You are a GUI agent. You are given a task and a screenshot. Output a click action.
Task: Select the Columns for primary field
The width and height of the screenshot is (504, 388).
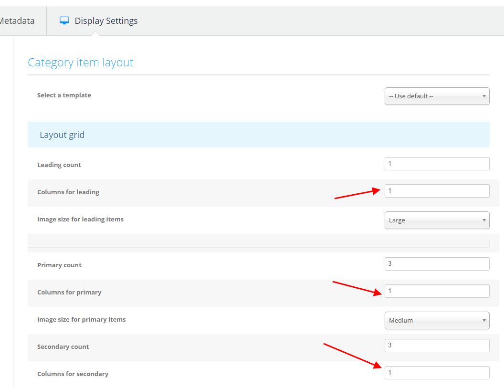(x=437, y=291)
